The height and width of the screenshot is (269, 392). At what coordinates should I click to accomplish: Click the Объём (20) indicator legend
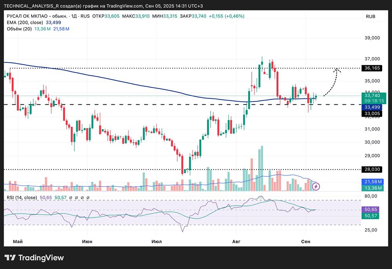19,29
